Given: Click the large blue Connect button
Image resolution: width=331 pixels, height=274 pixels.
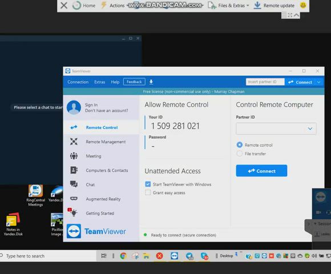Looking at the screenshot, I should pos(261,171).
